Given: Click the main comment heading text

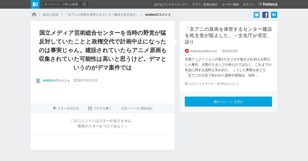Looking at the screenshot, I should [x=103, y=50].
